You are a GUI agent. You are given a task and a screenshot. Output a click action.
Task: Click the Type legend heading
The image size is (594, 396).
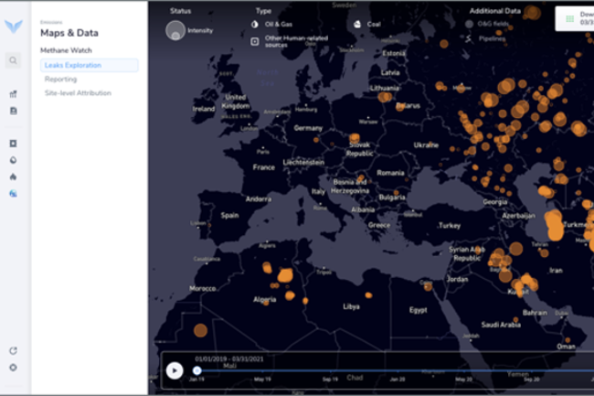tap(263, 11)
